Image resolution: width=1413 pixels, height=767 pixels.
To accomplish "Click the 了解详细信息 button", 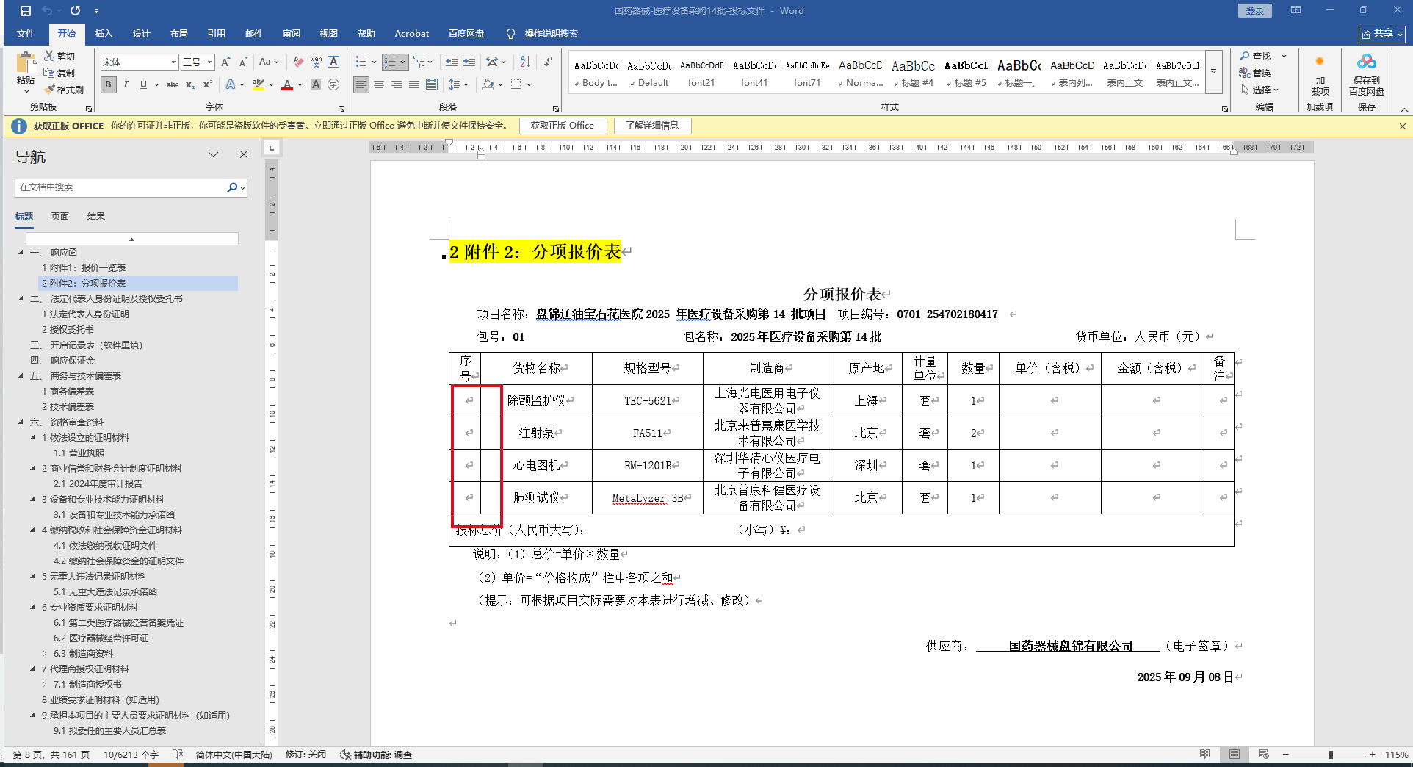I will tap(652, 126).
